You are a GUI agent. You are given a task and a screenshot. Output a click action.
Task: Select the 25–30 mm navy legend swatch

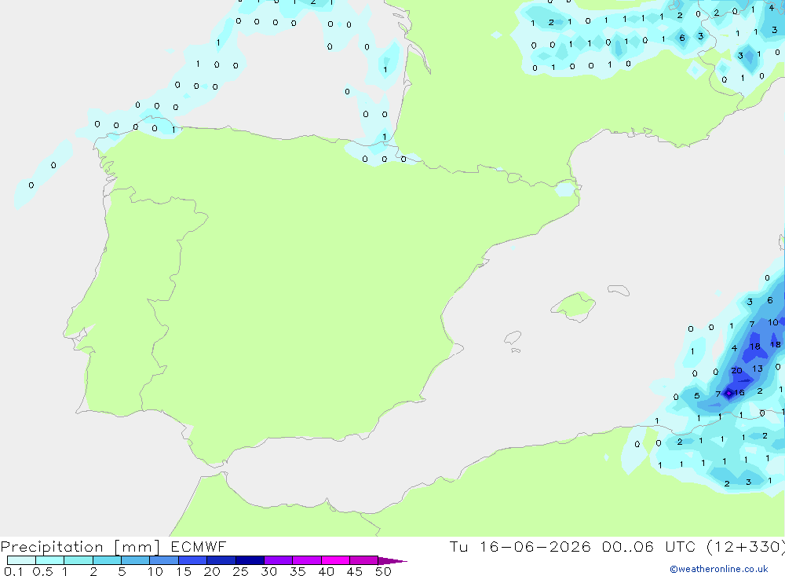[x=250, y=560]
